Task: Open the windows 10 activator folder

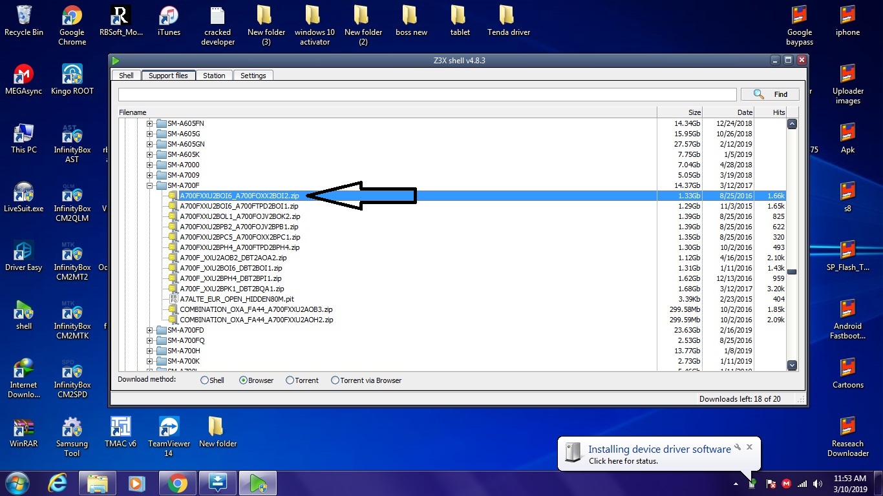Action: (314, 25)
